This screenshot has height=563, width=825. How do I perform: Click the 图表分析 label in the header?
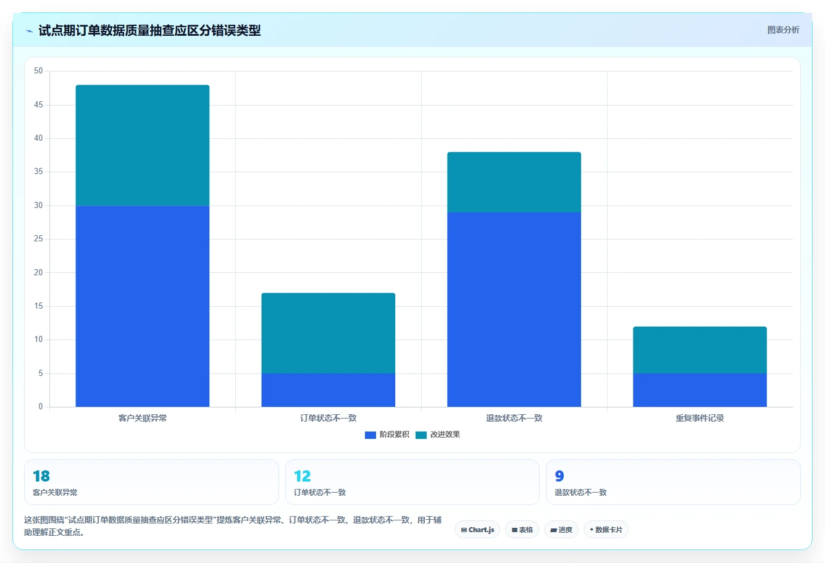point(783,30)
